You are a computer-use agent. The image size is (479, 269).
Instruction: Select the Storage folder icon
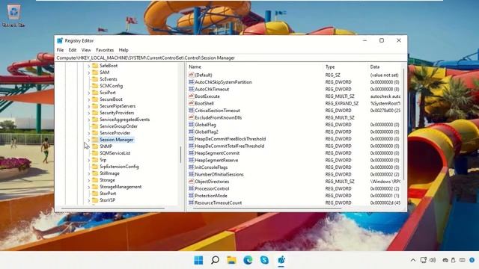point(95,180)
